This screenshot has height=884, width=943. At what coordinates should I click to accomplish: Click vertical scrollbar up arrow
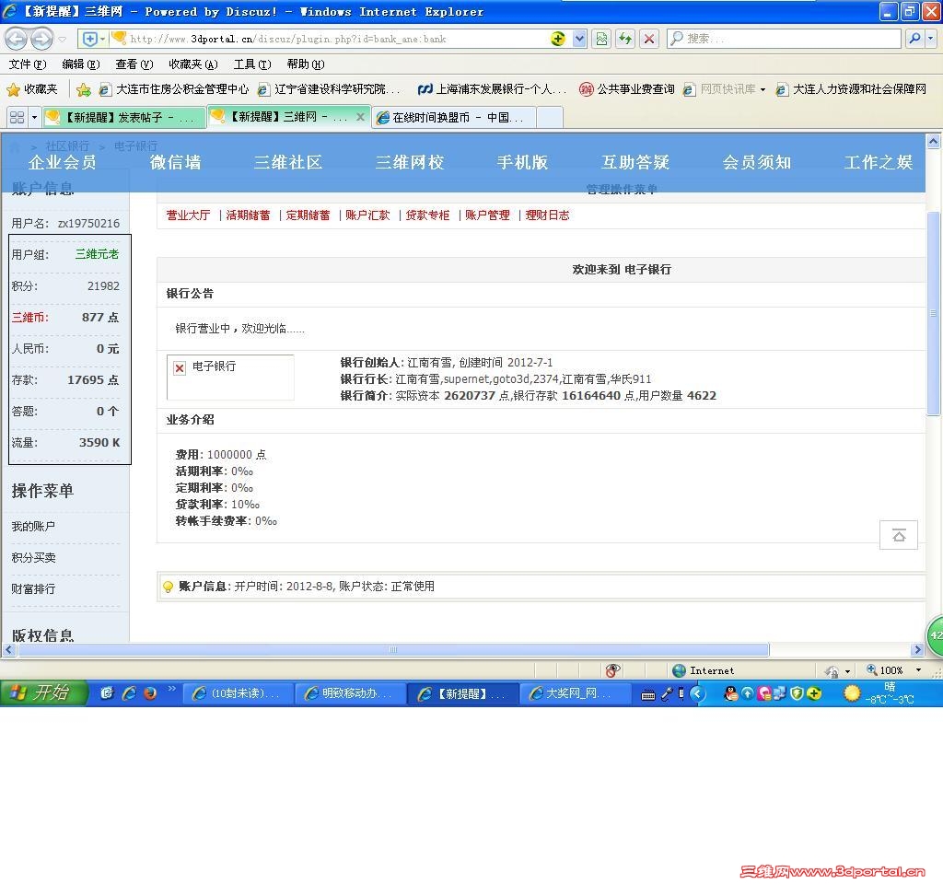pyautogui.click(x=934, y=142)
